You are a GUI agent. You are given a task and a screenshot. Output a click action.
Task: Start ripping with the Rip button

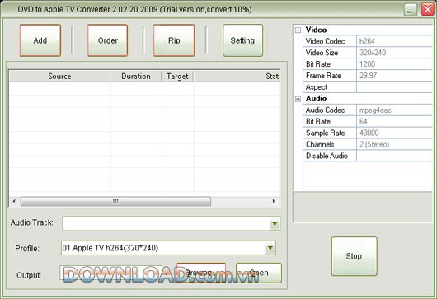174,40
